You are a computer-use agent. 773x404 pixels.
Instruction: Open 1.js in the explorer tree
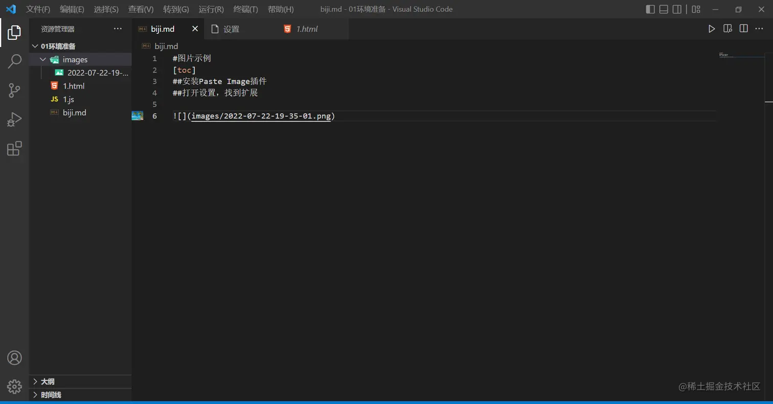point(80,99)
